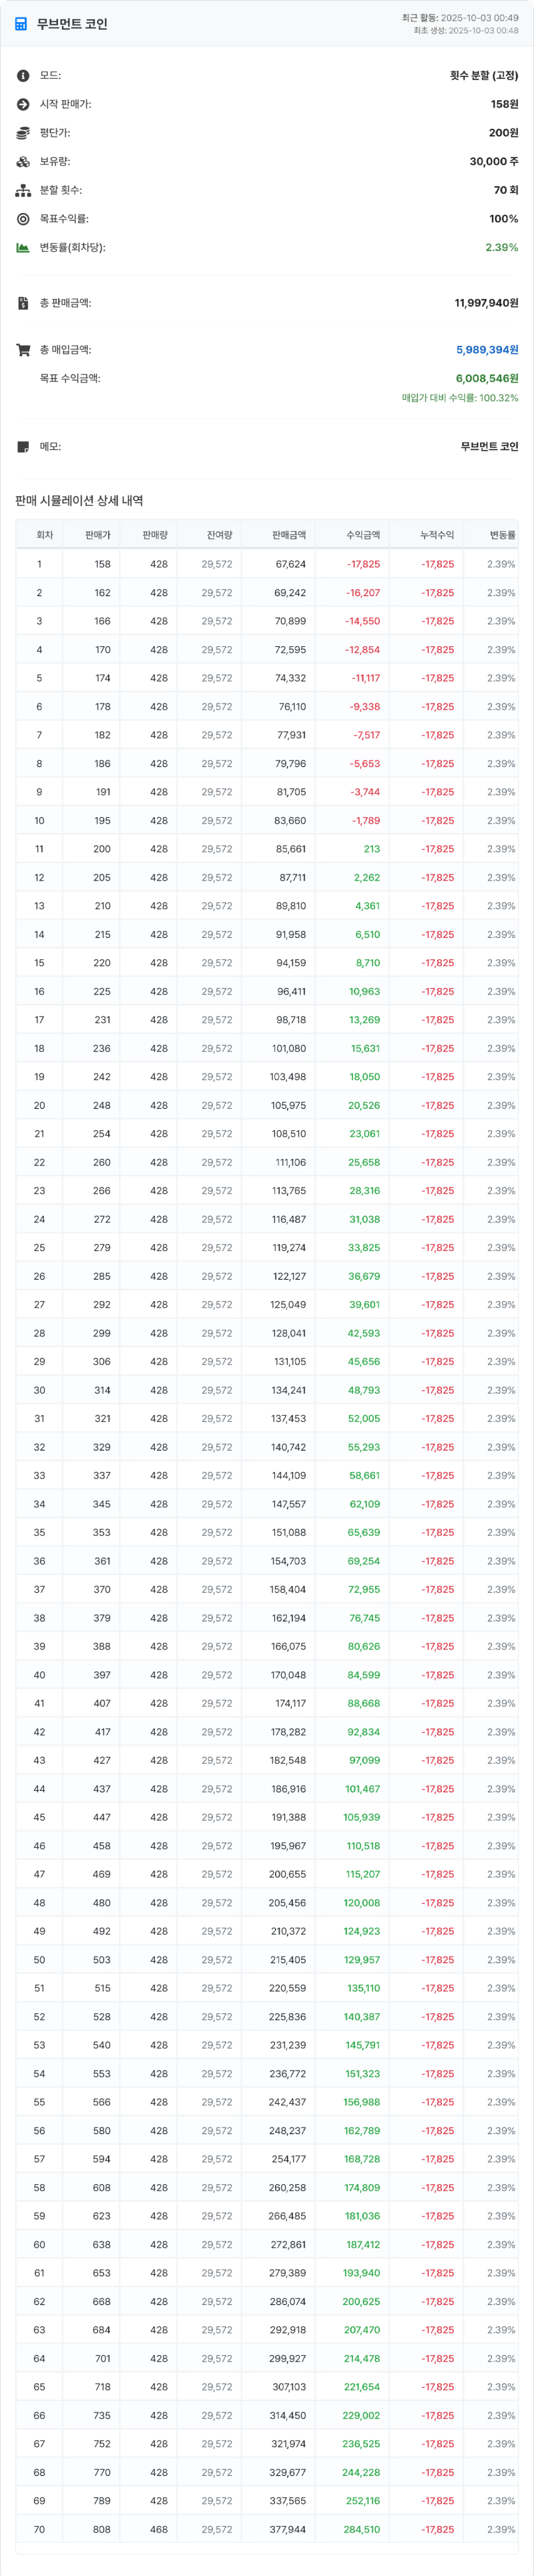
Task: Click the 판매가 column header
Action: (98, 535)
